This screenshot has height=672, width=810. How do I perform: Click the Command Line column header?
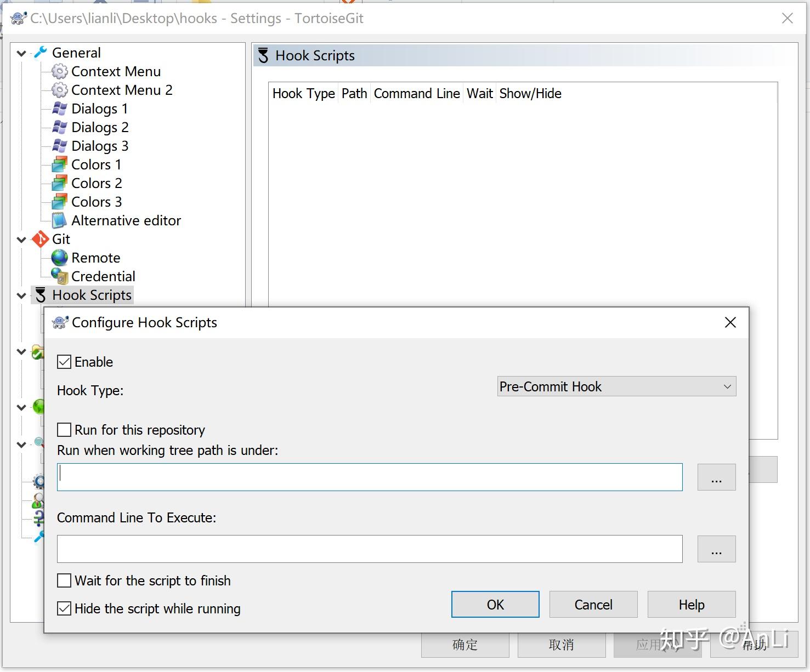(417, 94)
